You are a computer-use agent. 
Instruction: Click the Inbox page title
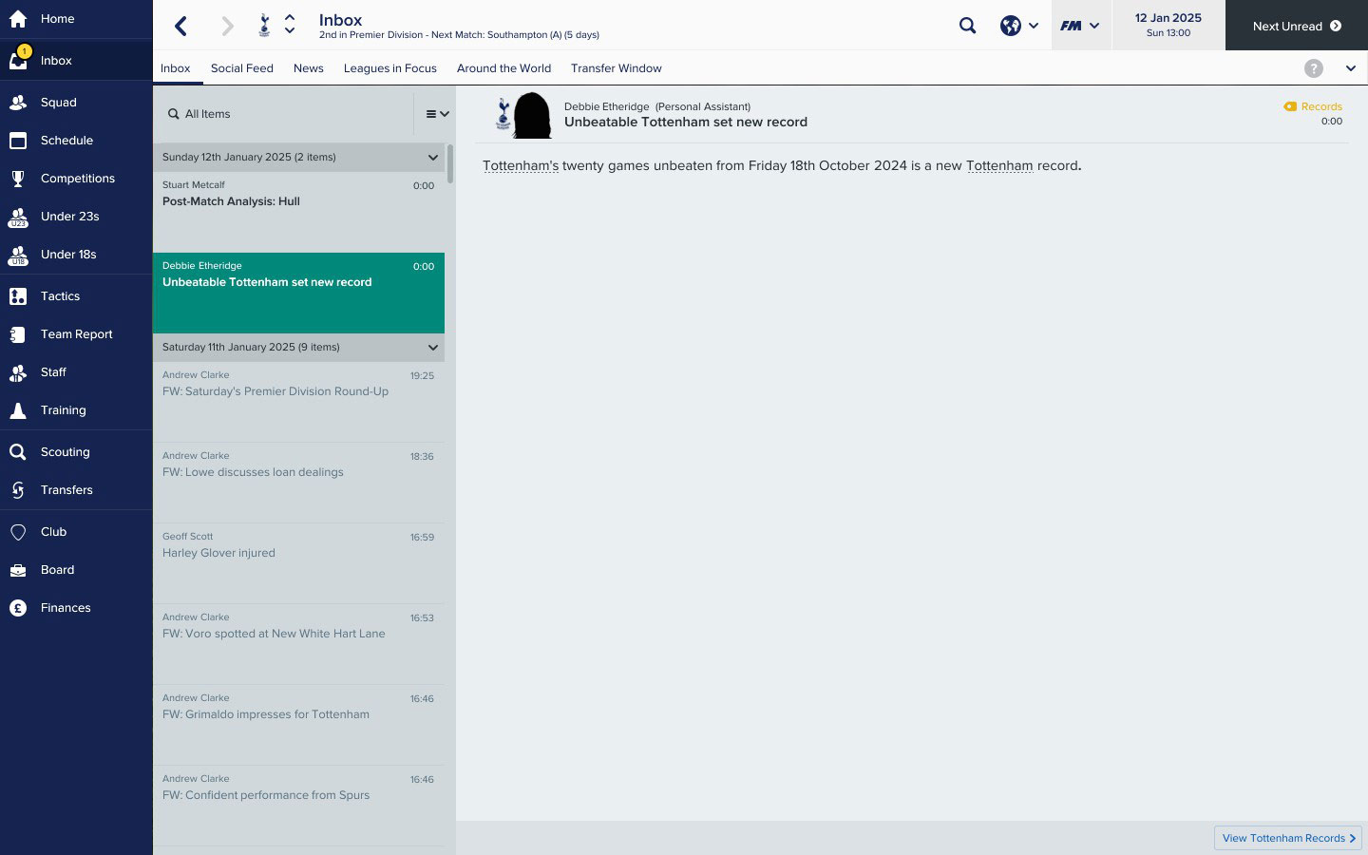[340, 20]
